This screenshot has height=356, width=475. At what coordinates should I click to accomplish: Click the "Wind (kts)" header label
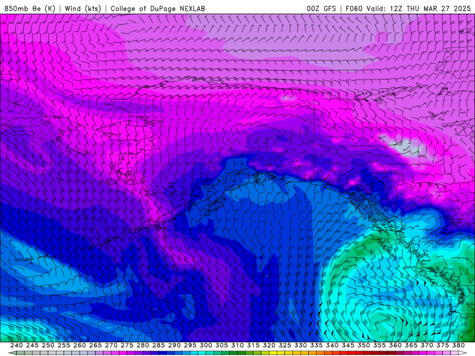coord(83,8)
